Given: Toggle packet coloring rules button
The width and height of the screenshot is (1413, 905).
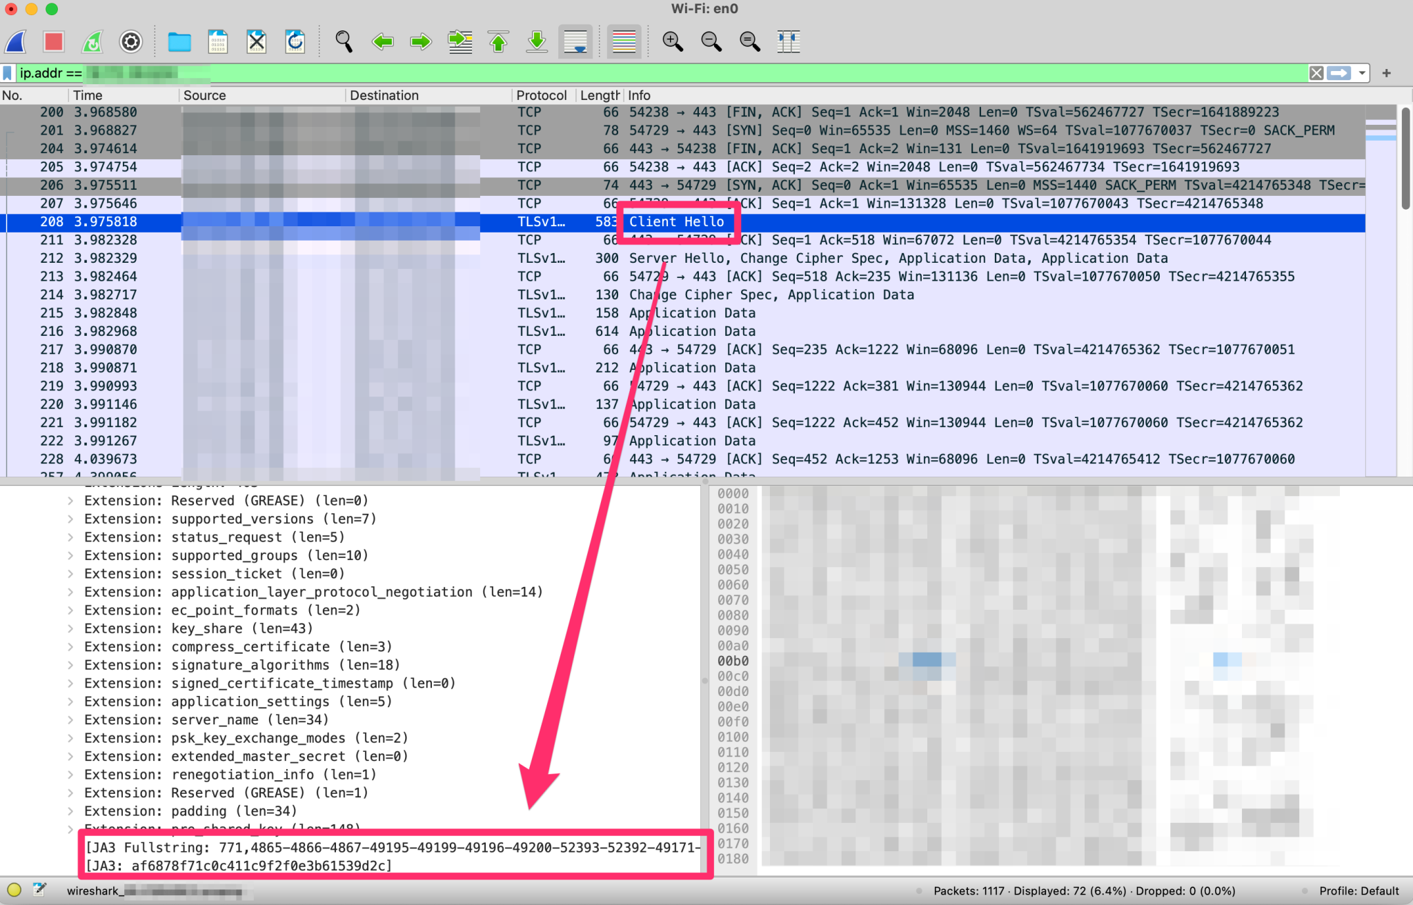Looking at the screenshot, I should [624, 41].
